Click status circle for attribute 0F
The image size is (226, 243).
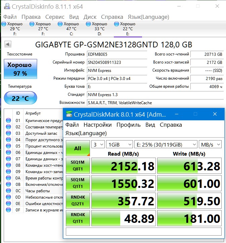8,210
